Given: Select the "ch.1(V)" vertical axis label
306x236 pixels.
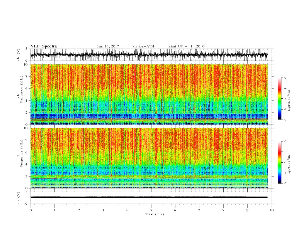Looking at the screenshot, I should pyautogui.click(x=19, y=55).
